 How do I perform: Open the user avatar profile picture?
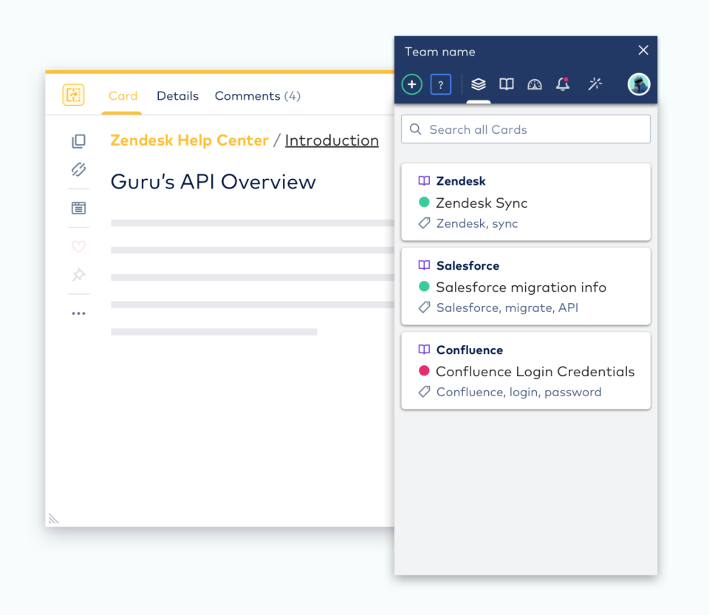coord(638,84)
